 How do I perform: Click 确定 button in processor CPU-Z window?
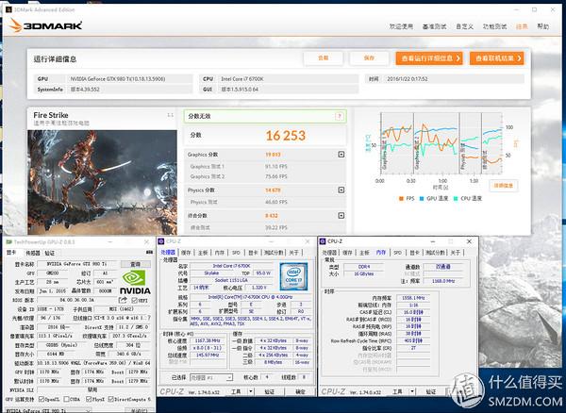(x=300, y=391)
